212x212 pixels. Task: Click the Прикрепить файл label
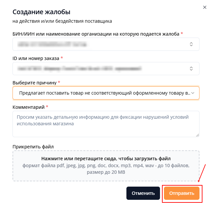[x=33, y=146]
